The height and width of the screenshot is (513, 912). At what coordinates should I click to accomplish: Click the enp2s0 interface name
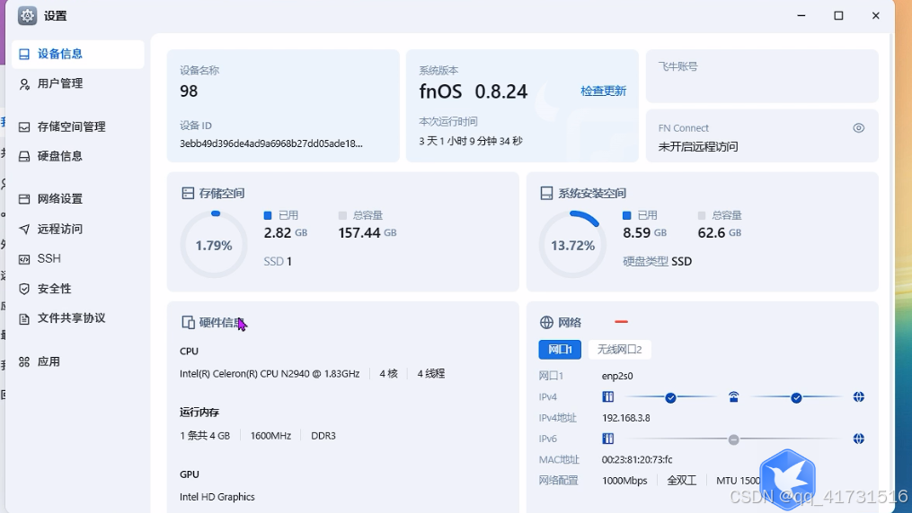(617, 376)
